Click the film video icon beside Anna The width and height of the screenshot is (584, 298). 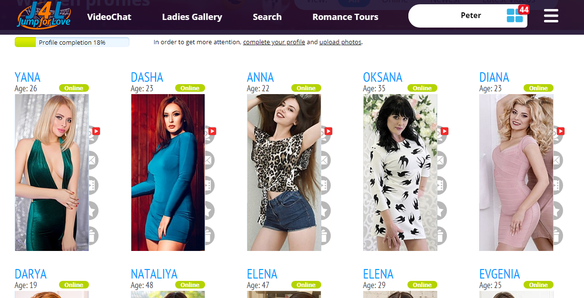[x=326, y=185]
